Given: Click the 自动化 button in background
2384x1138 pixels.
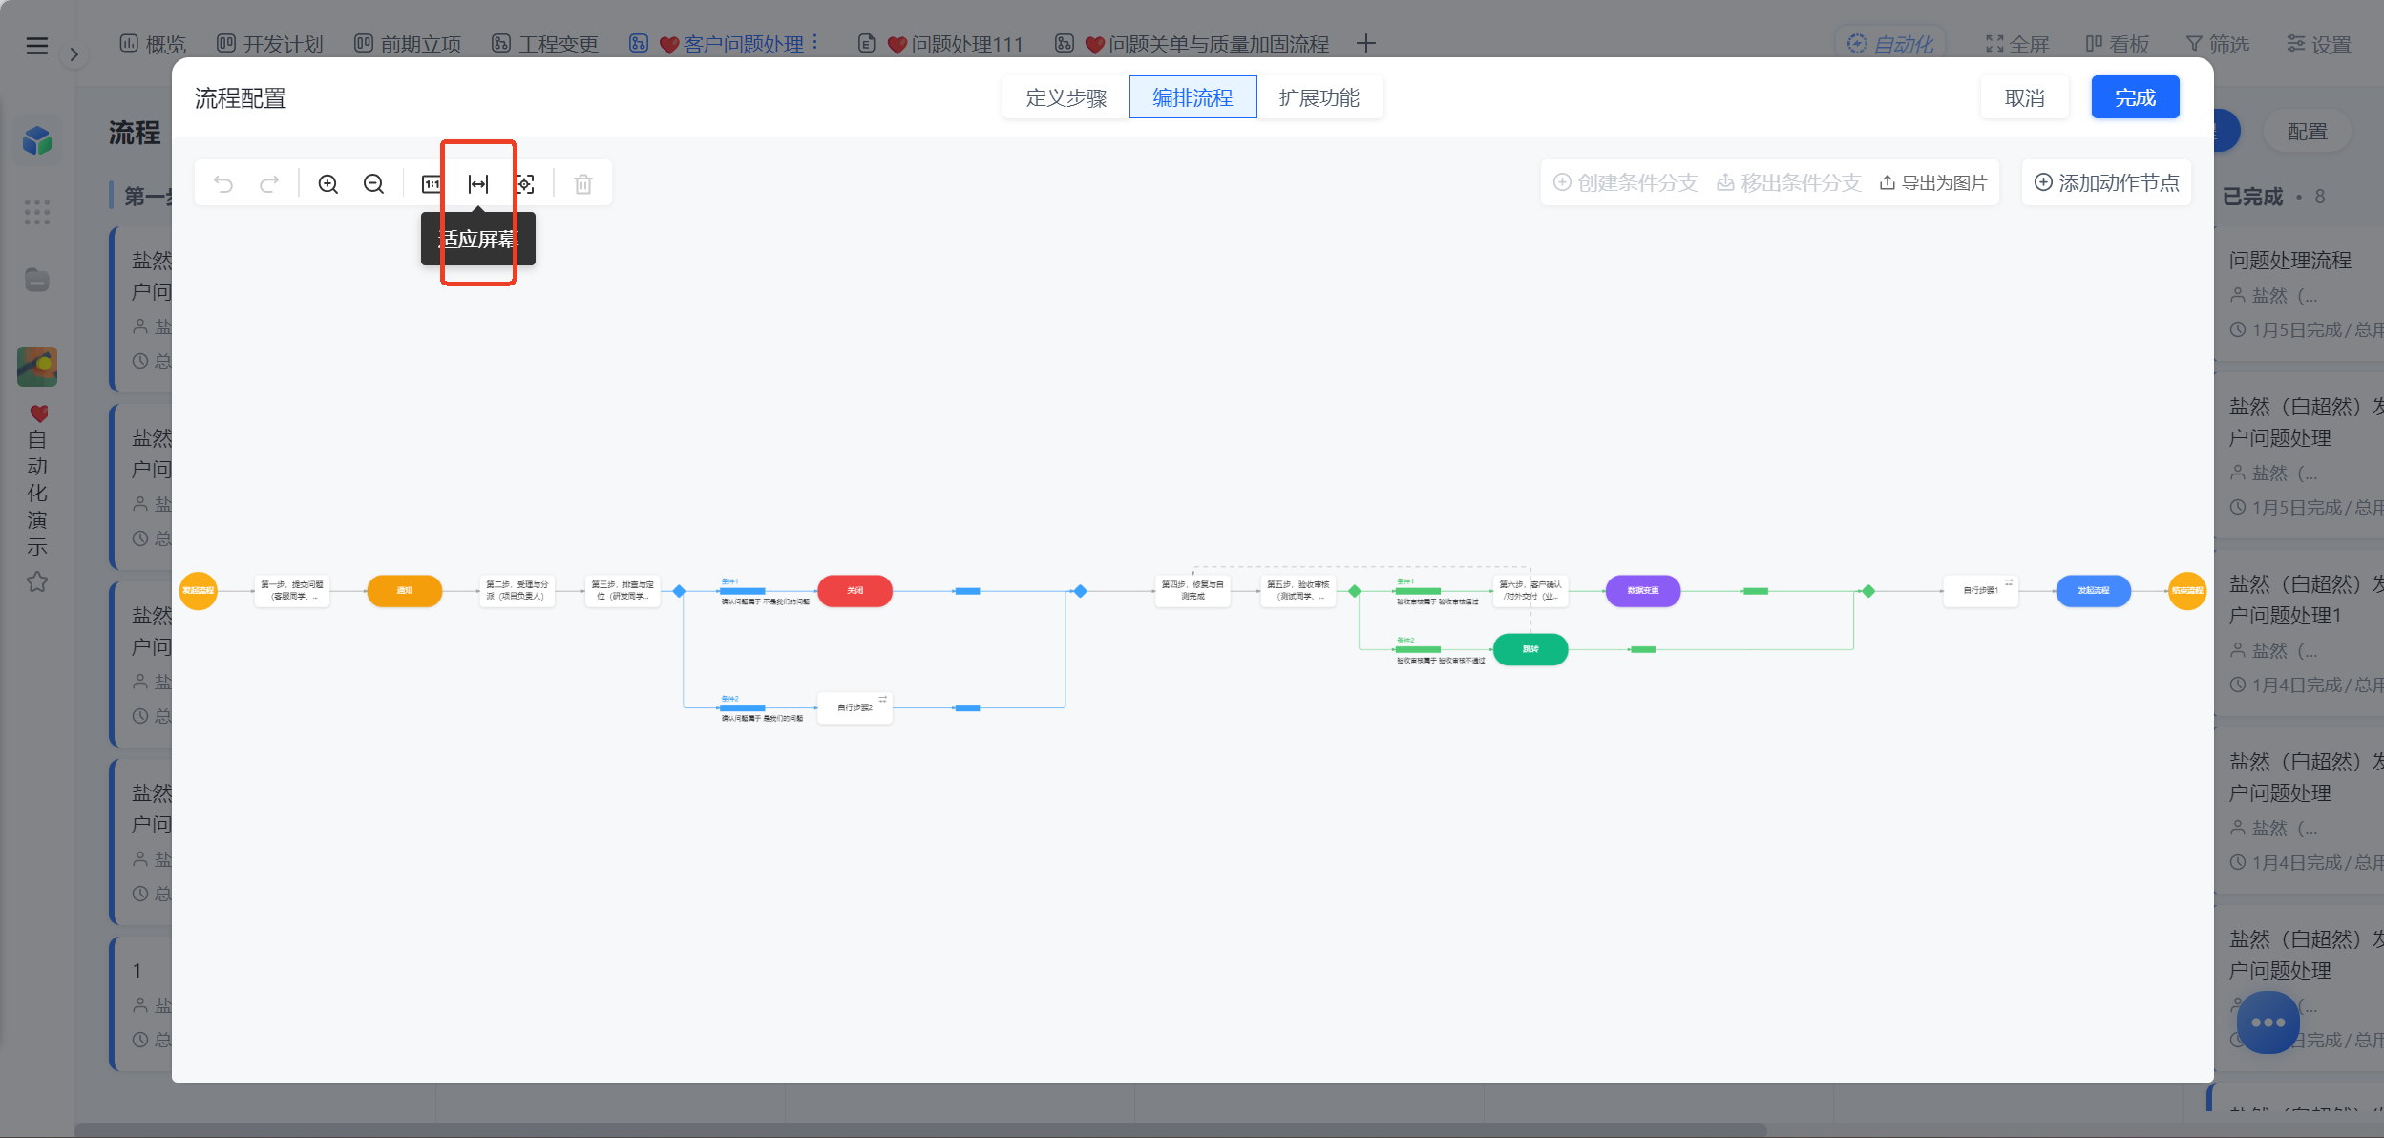Looking at the screenshot, I should coord(1890,44).
